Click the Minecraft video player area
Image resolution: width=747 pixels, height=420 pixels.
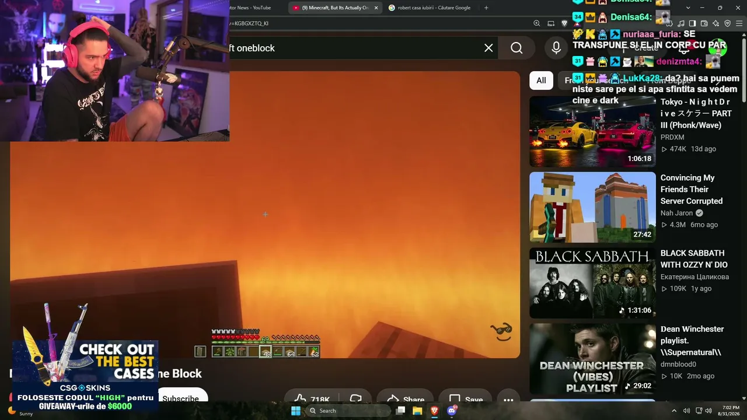(x=265, y=215)
